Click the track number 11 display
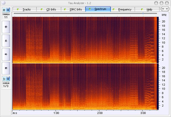Image resolution: width=171 pixels, height=117 pixels. (x=6, y=17)
